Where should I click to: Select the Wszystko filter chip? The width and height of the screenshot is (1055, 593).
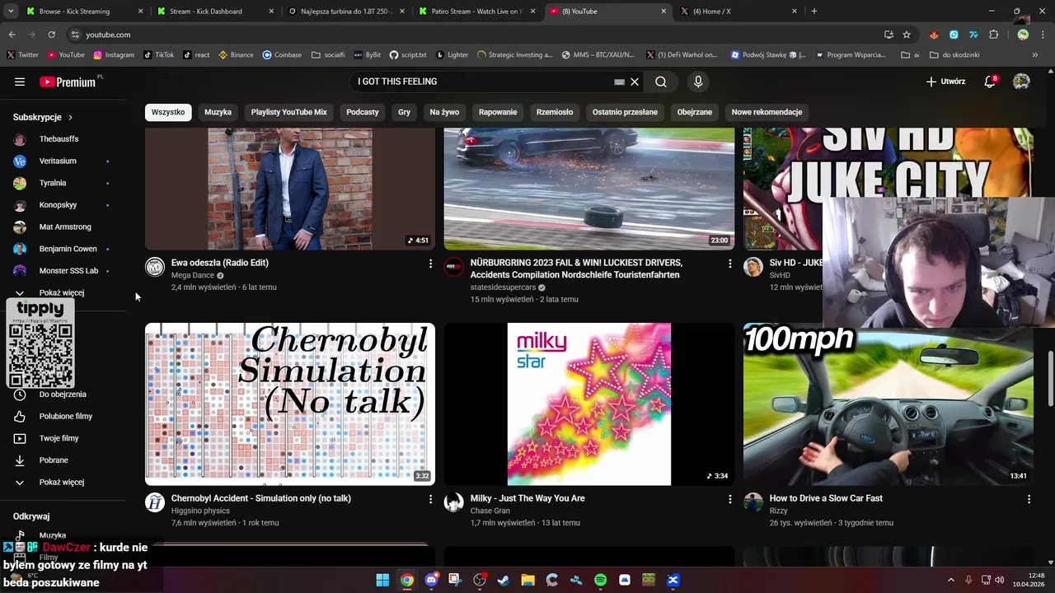pos(168,112)
